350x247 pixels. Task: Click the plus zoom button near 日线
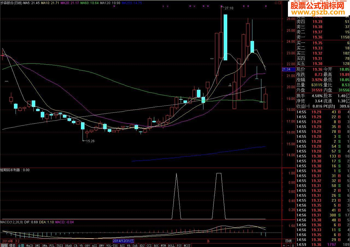(284, 245)
